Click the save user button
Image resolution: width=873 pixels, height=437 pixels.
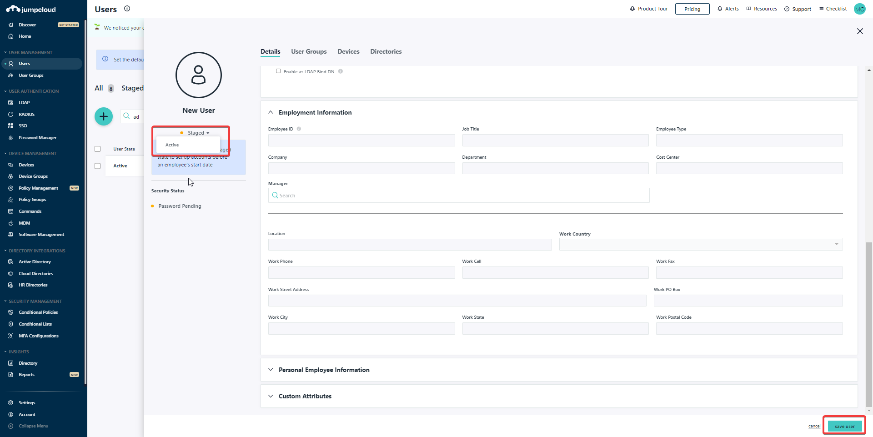[x=844, y=426]
